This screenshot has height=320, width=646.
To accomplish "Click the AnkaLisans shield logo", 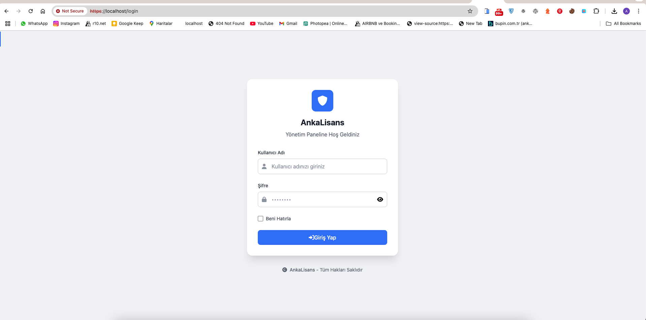I will (322, 101).
